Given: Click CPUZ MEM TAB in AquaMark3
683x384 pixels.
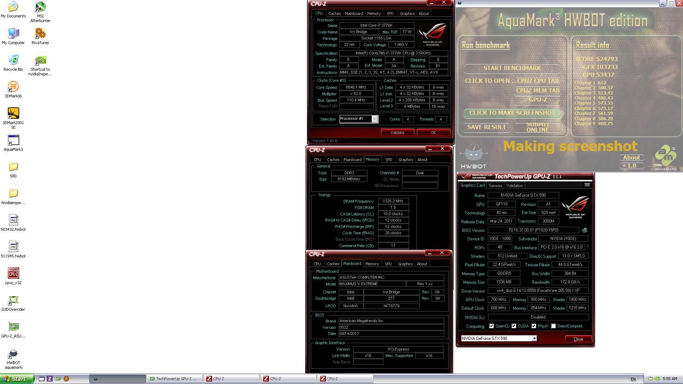Looking at the screenshot, I should click(538, 91).
